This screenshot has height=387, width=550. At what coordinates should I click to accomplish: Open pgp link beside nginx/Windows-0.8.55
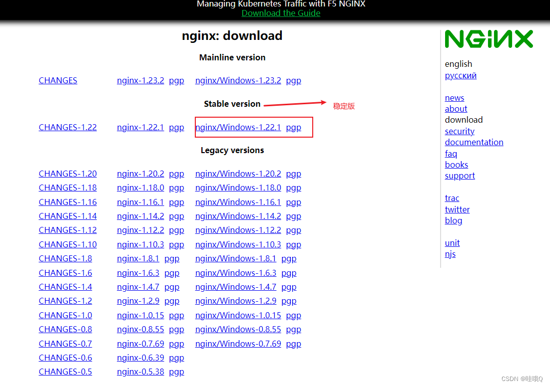pyautogui.click(x=294, y=330)
